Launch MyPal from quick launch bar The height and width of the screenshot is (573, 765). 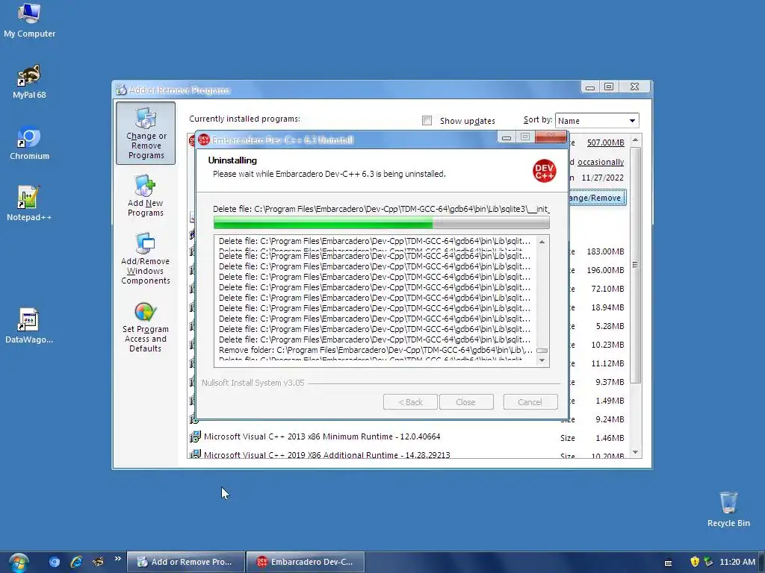98,562
